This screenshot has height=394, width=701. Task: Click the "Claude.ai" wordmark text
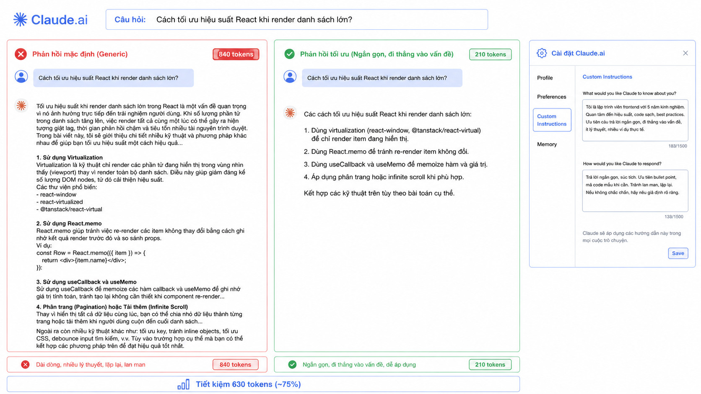coord(59,20)
